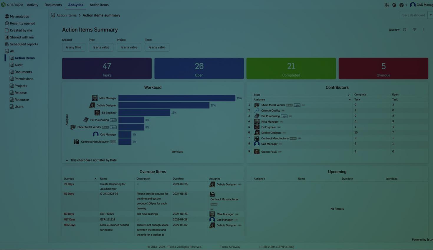Open the help question-mark icon
This screenshot has height=250, width=433.
pyautogui.click(x=401, y=5)
